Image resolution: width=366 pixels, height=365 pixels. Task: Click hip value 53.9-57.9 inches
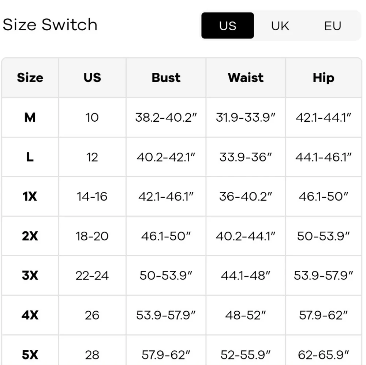pyautogui.click(x=324, y=275)
